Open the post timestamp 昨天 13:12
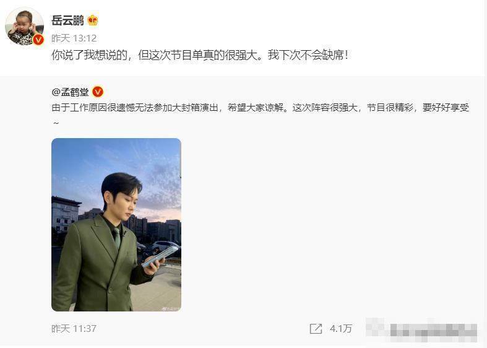Screen dimensions: 487x348 point(74,38)
